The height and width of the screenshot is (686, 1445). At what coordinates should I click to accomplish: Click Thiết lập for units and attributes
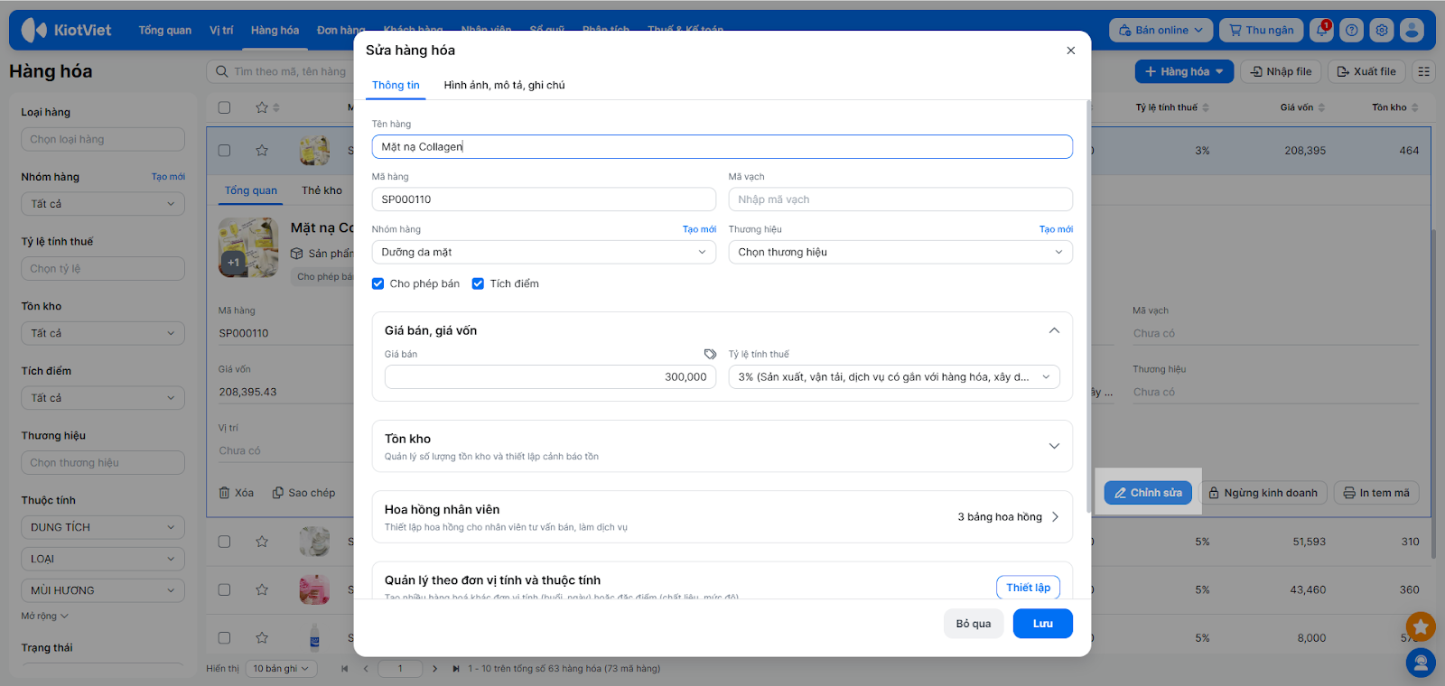pyautogui.click(x=1029, y=588)
